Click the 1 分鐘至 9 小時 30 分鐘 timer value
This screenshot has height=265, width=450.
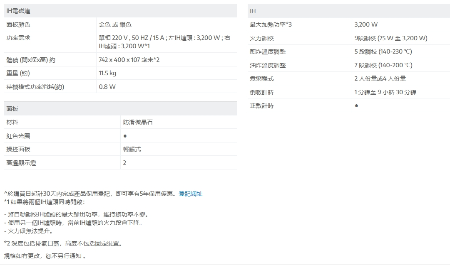pos(385,93)
